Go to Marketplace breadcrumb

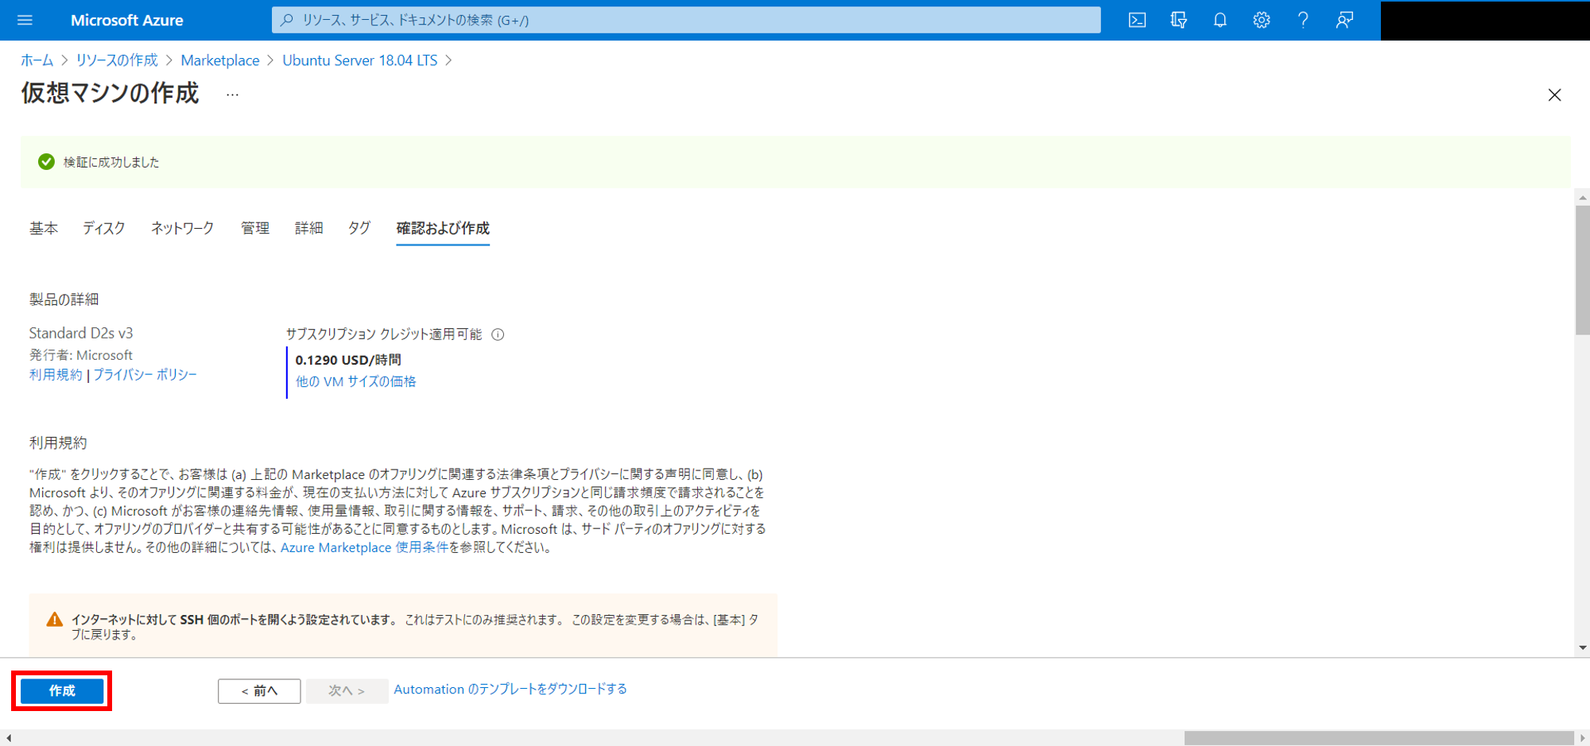pyautogui.click(x=220, y=60)
